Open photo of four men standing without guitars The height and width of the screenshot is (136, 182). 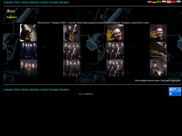[x=72, y=68]
